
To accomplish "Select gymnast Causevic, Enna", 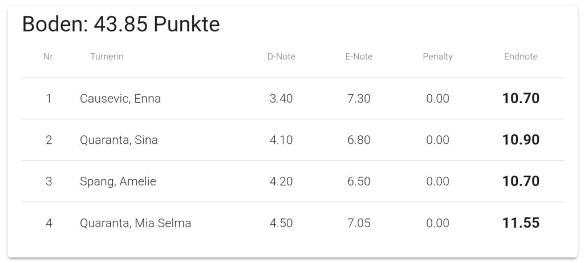I will 120,99.
